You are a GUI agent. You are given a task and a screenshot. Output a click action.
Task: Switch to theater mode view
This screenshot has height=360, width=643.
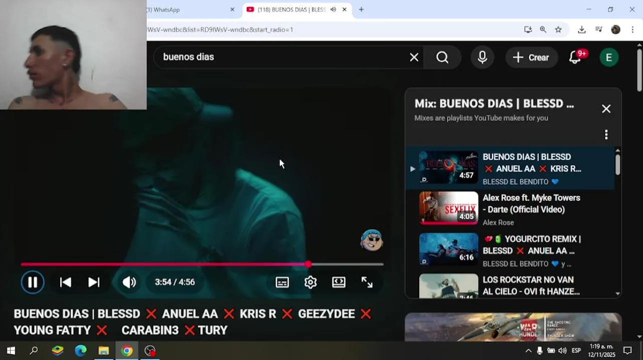pos(339,282)
